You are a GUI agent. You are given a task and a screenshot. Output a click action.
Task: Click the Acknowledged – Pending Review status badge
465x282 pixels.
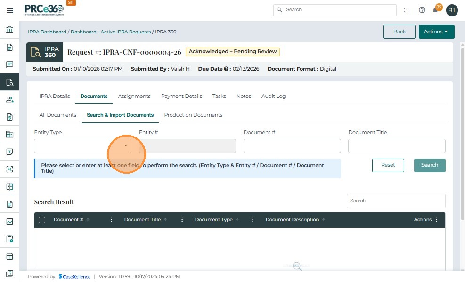pyautogui.click(x=233, y=51)
